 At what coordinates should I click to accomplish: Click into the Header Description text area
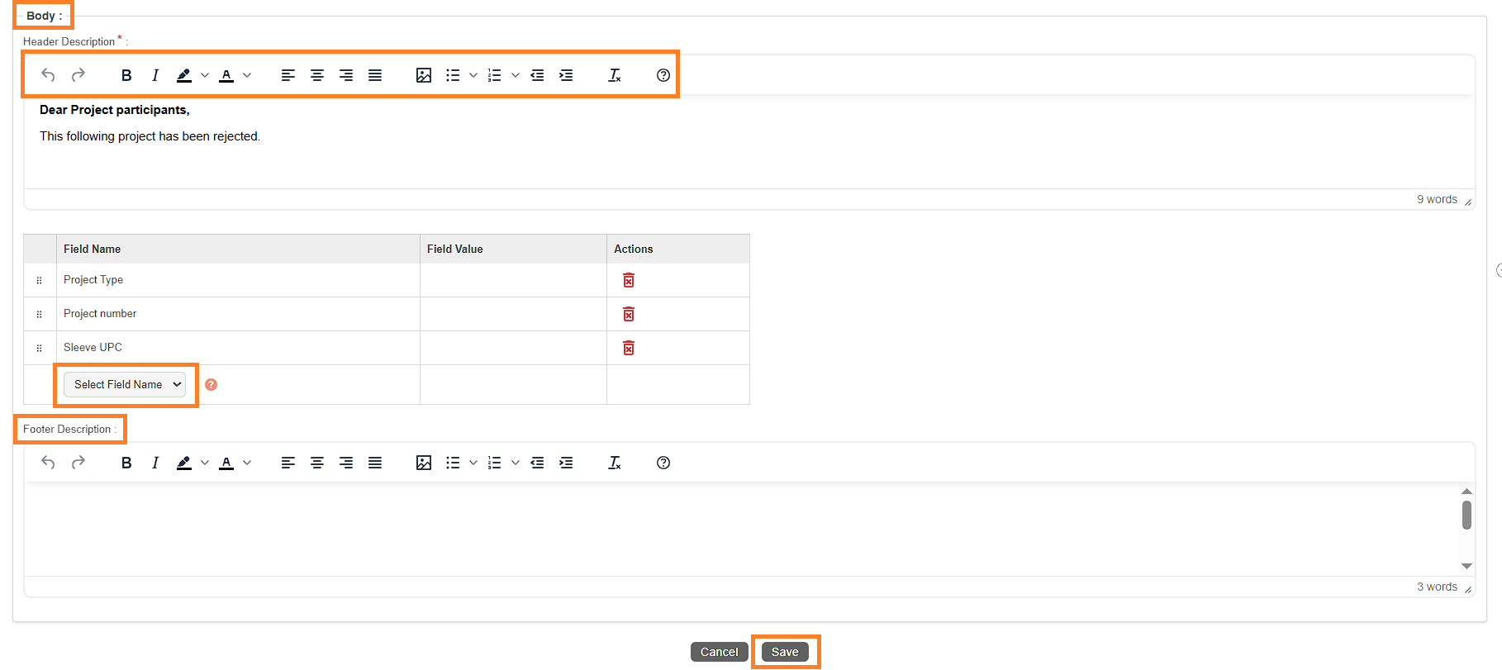[749, 142]
